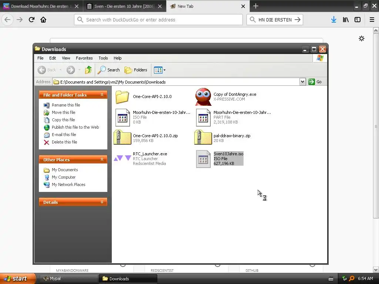This screenshot has height=284, width=379.
Task: Expand the Address bar dropdown
Action: point(302,82)
